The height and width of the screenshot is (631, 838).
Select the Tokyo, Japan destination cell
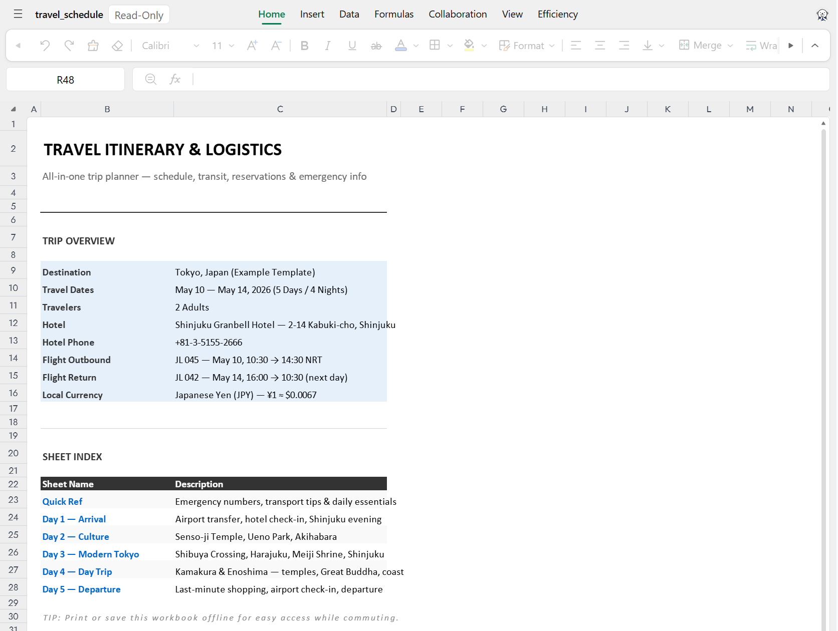(x=280, y=272)
